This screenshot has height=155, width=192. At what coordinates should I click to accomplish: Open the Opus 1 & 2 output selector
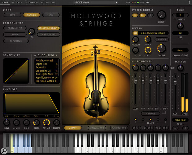pyautogui.click(x=180, y=120)
